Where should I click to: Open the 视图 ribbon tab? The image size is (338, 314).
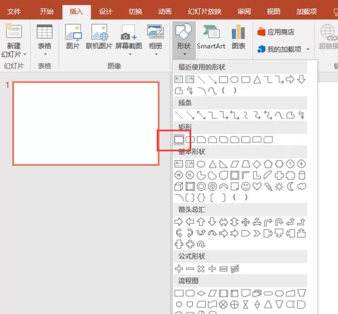pos(274,11)
